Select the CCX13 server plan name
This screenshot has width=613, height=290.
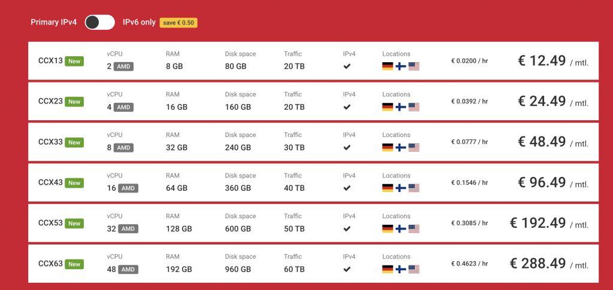[x=50, y=61]
